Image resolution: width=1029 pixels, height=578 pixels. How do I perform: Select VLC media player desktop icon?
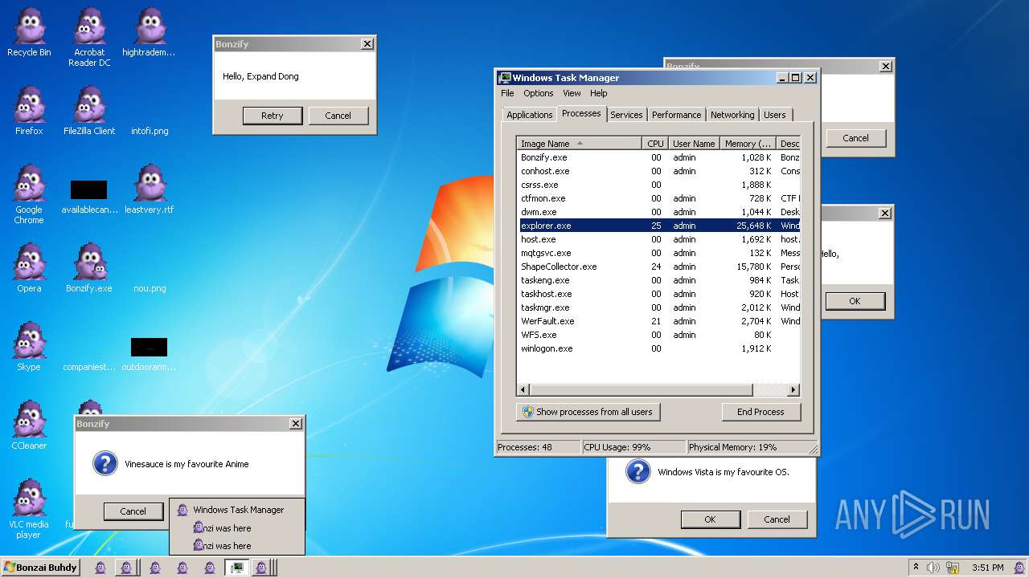click(x=29, y=509)
